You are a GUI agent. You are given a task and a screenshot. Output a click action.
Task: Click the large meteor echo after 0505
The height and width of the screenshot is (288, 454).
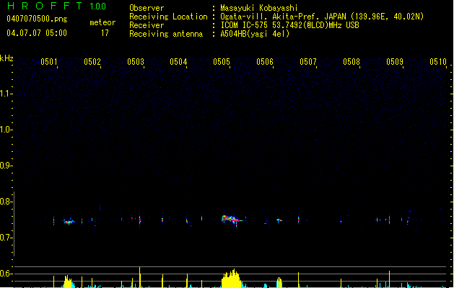pos(232,220)
